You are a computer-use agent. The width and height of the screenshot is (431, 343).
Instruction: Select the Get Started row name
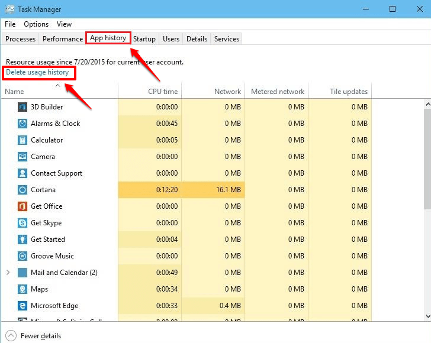click(48, 240)
